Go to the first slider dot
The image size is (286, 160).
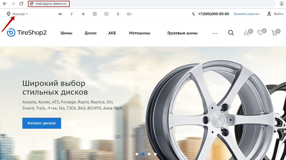tap(137, 154)
